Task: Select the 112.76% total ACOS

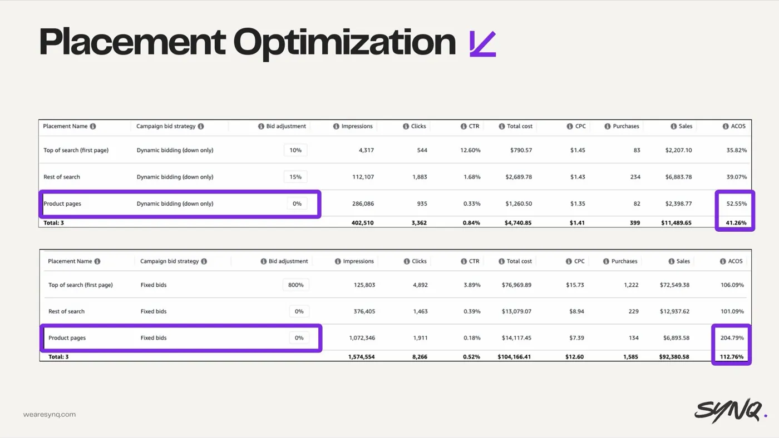Action: pos(732,357)
